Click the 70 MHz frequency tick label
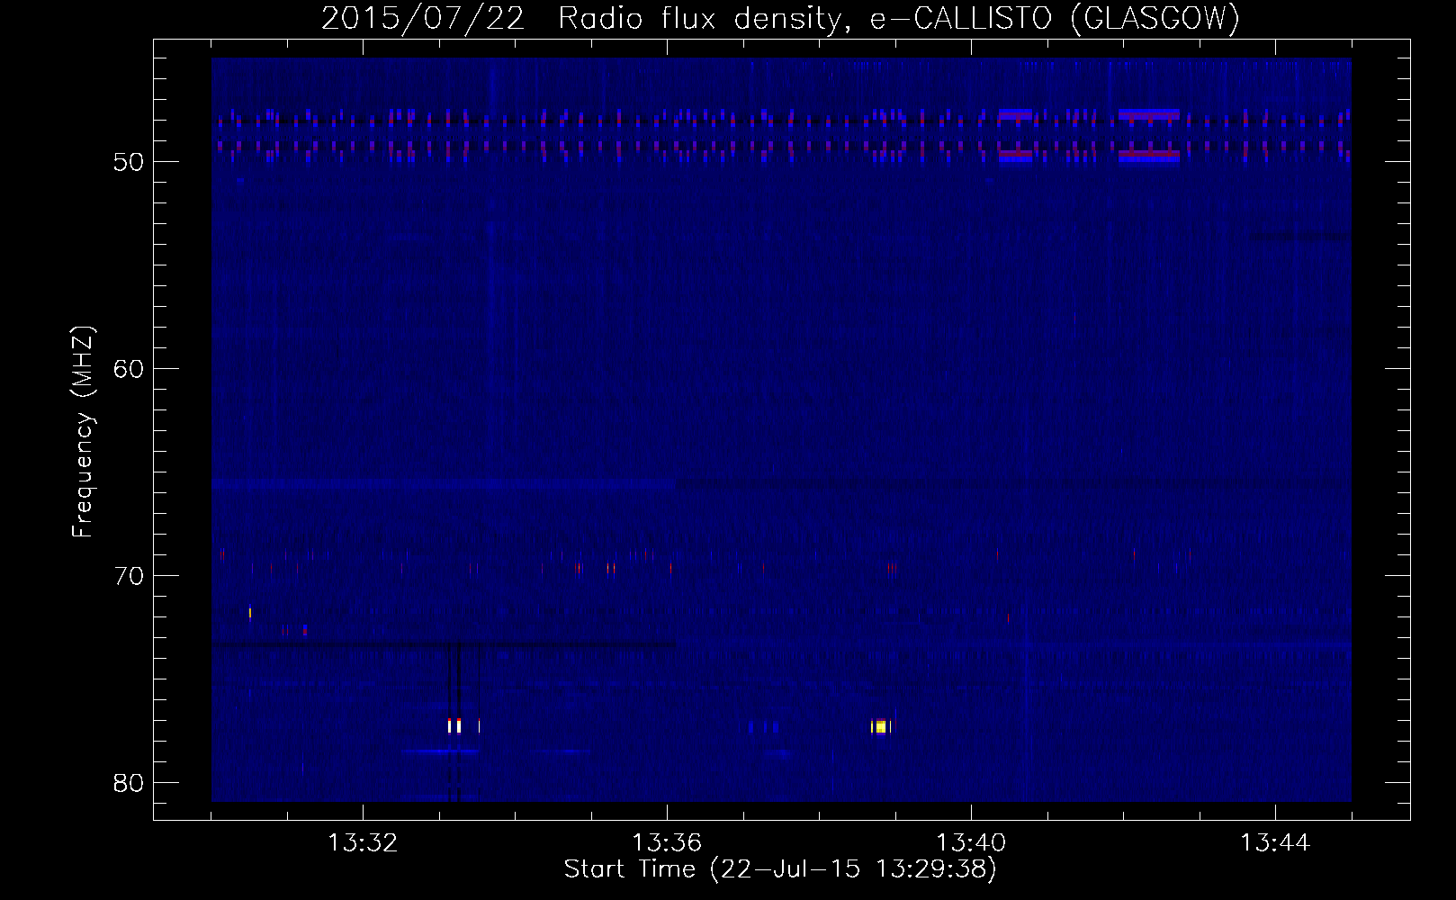The image size is (1456, 900). click(130, 576)
